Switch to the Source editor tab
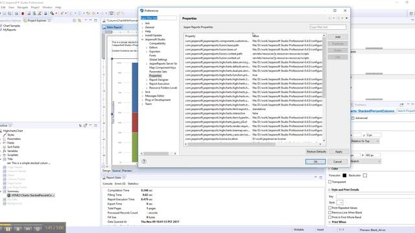Image resolution: width=415 pixels, height=233 pixels. click(117, 171)
